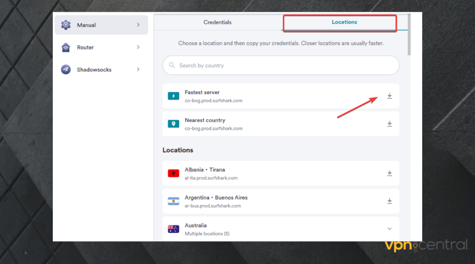Click the Router icon in sidebar
The image size is (475, 264).
tap(66, 48)
